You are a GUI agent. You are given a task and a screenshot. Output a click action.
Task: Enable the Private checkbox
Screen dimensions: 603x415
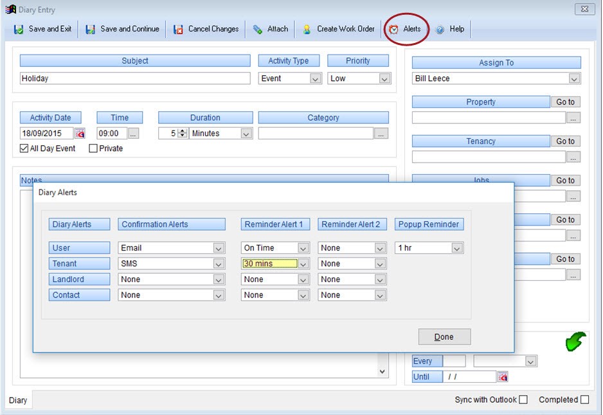93,148
